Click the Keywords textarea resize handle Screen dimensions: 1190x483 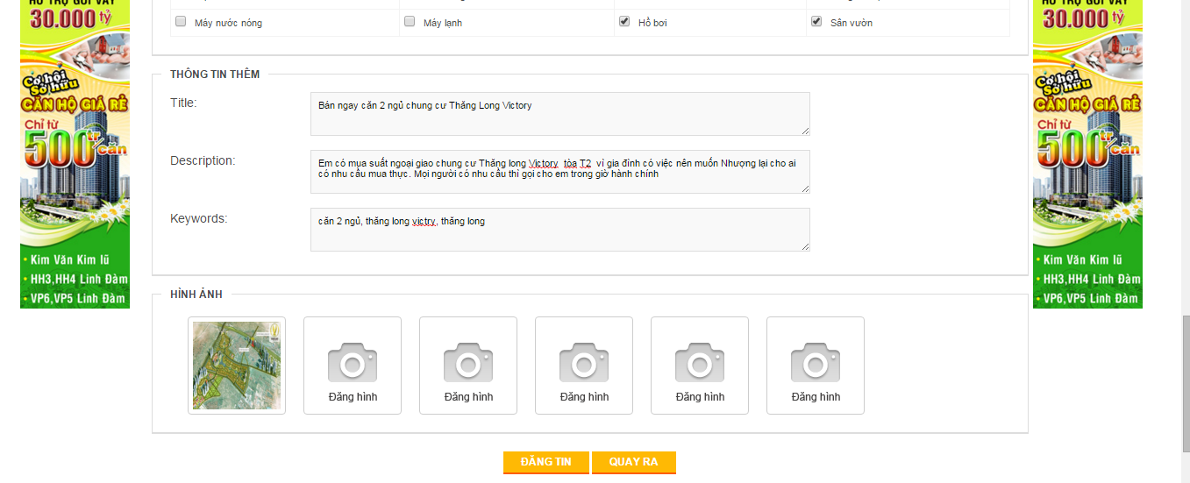pos(805,246)
